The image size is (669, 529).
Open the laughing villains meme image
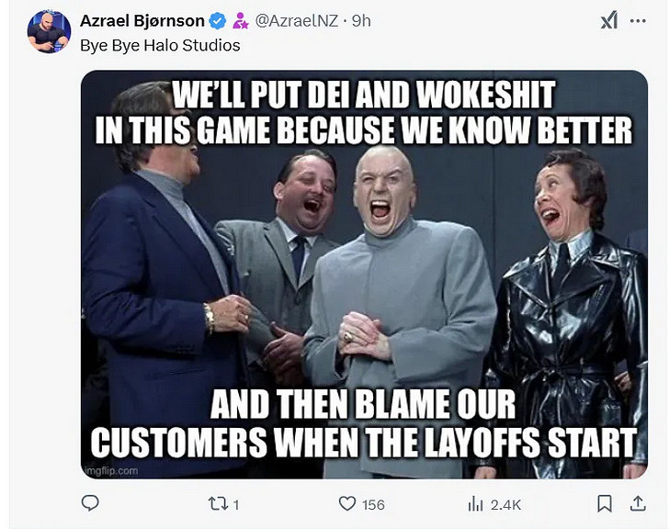pyautogui.click(x=364, y=275)
